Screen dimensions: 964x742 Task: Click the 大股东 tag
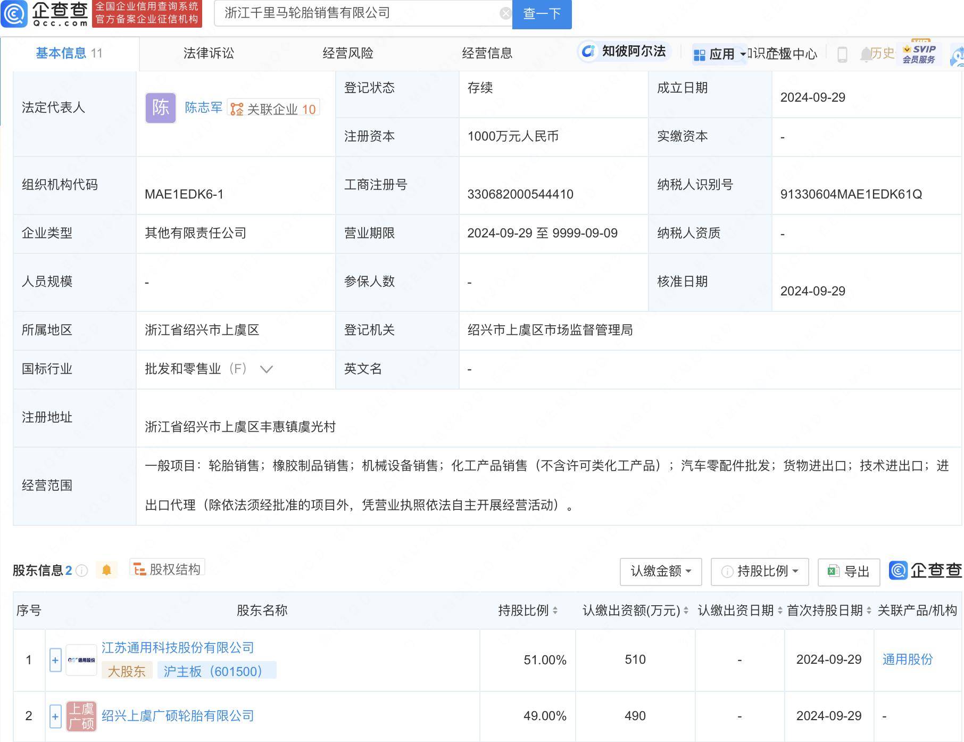click(127, 671)
